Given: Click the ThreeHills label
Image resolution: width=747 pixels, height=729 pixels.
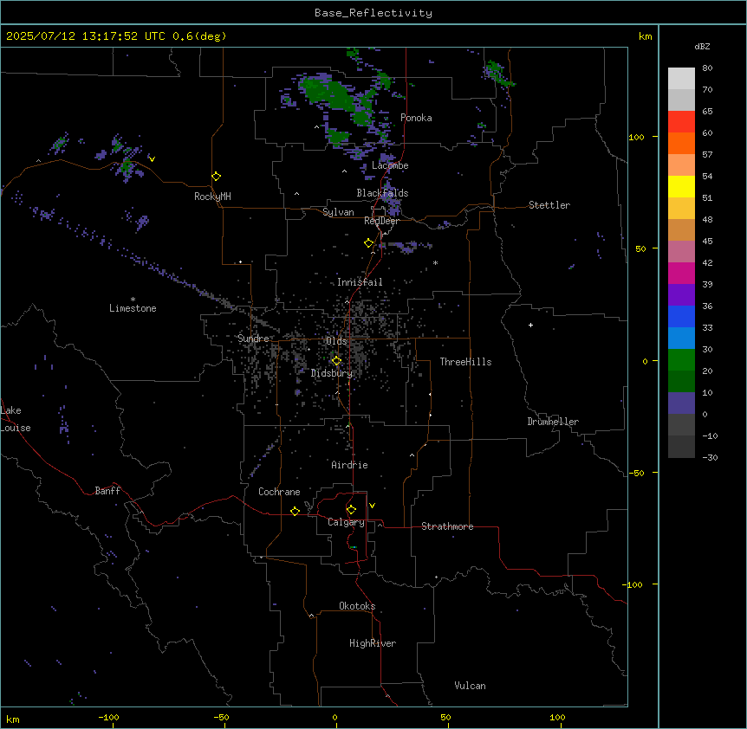Looking at the screenshot, I should pyautogui.click(x=465, y=362).
